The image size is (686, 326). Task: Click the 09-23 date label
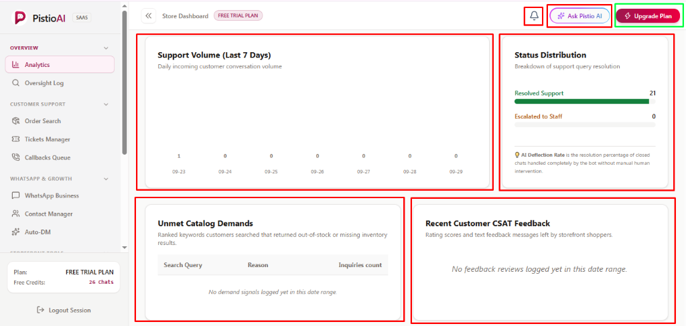point(179,172)
